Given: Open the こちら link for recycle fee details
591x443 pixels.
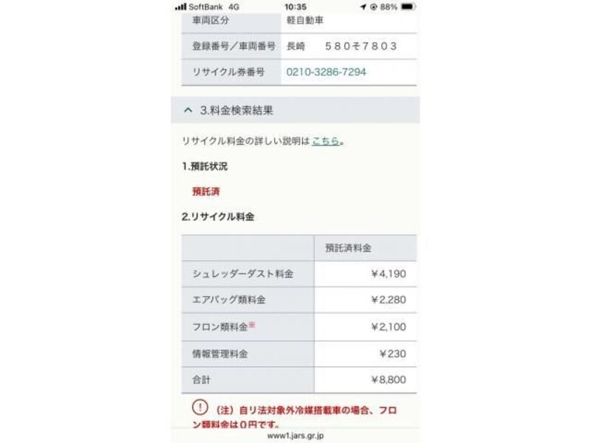Looking at the screenshot, I should 326,141.
